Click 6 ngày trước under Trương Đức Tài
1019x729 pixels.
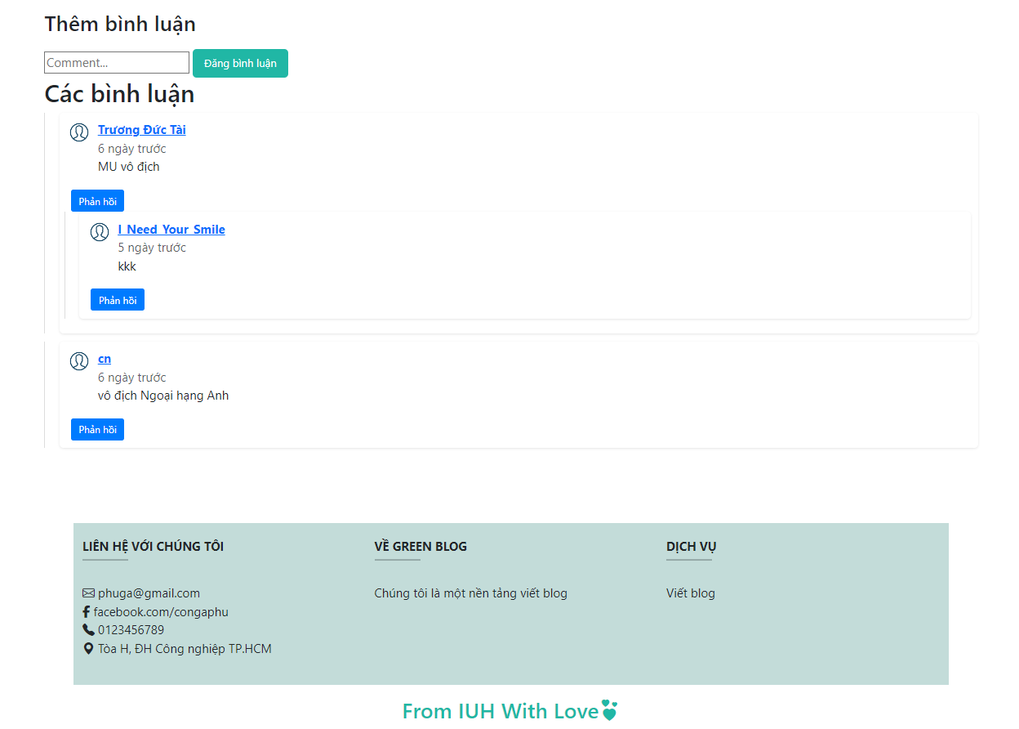pos(132,149)
